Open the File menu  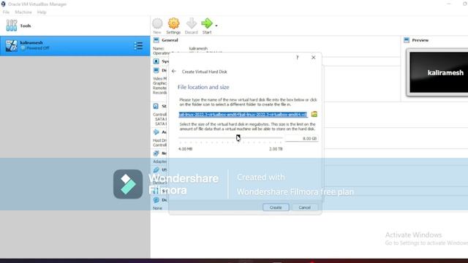click(x=6, y=12)
